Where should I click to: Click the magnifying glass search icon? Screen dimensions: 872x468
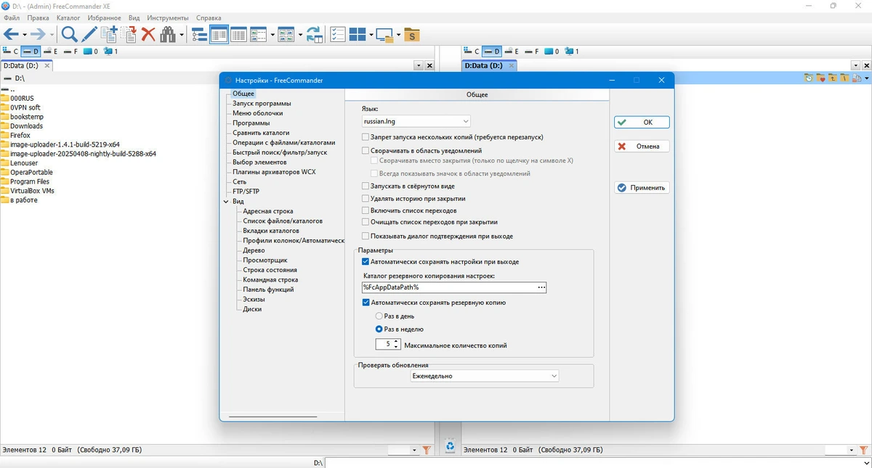pos(69,34)
